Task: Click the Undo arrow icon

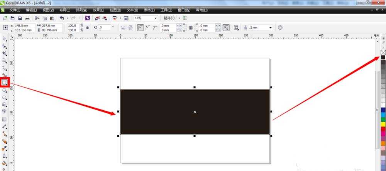Action: click(62, 18)
